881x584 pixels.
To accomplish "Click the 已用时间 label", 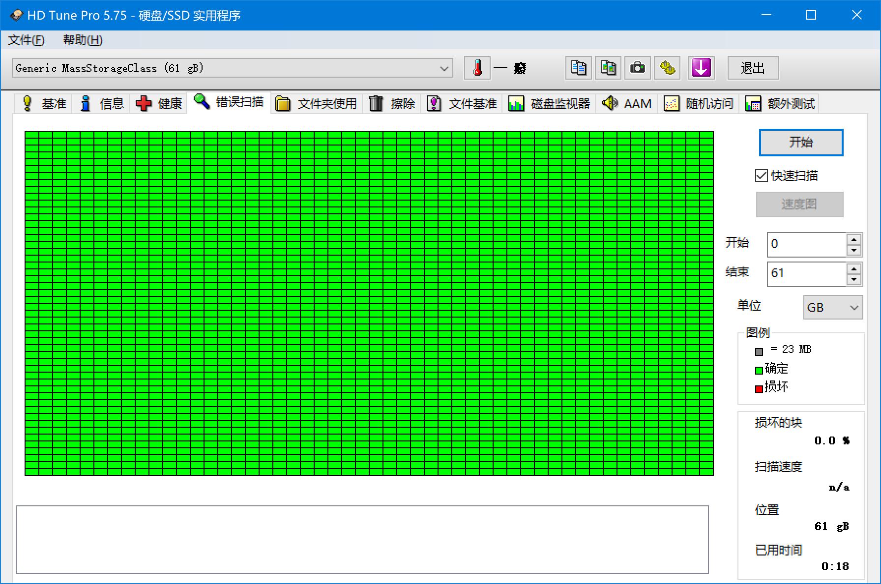I will click(779, 550).
